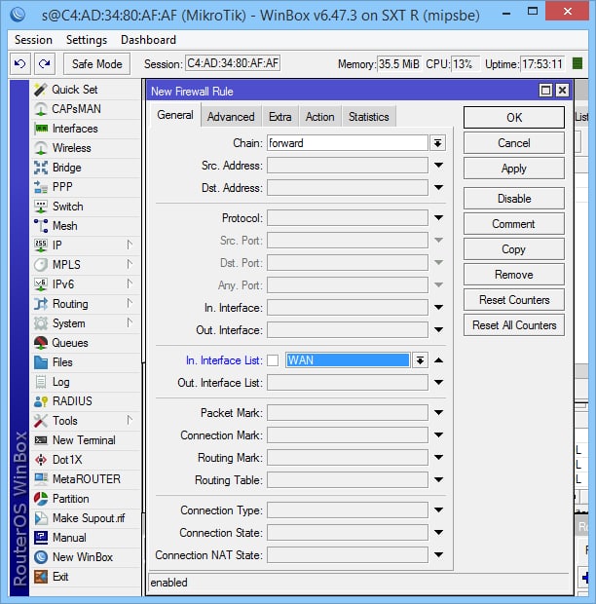Open the In. Interface List WAN dropdown
This screenshot has height=604, width=596.
point(420,360)
